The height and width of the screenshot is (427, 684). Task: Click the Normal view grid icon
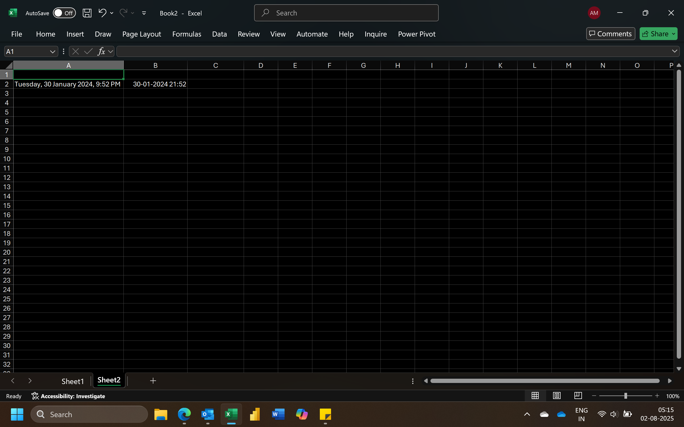[535, 396]
